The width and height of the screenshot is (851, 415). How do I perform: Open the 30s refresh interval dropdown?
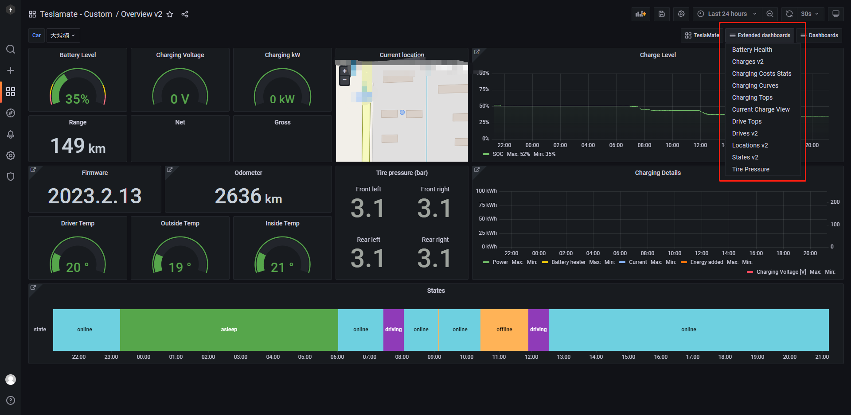pyautogui.click(x=810, y=14)
